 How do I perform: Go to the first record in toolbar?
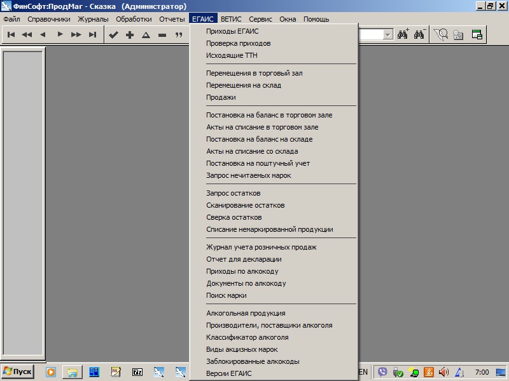11,35
